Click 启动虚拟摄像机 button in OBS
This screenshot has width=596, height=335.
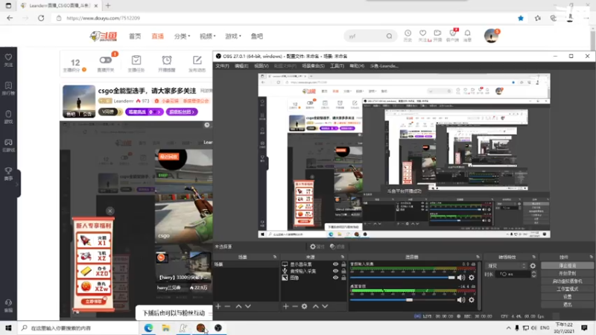point(567,281)
